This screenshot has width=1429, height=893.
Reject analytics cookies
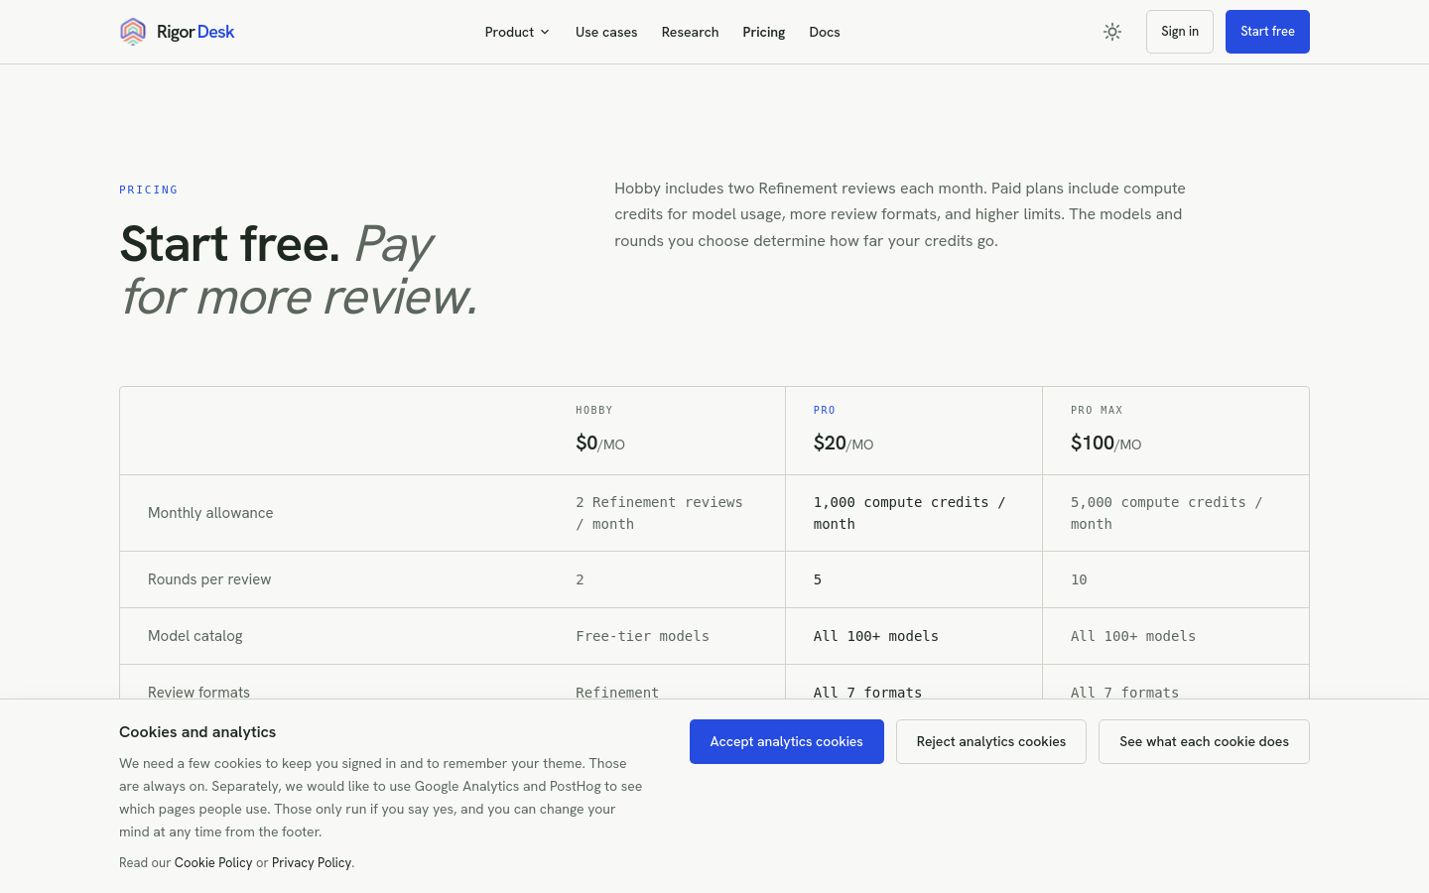tap(991, 741)
